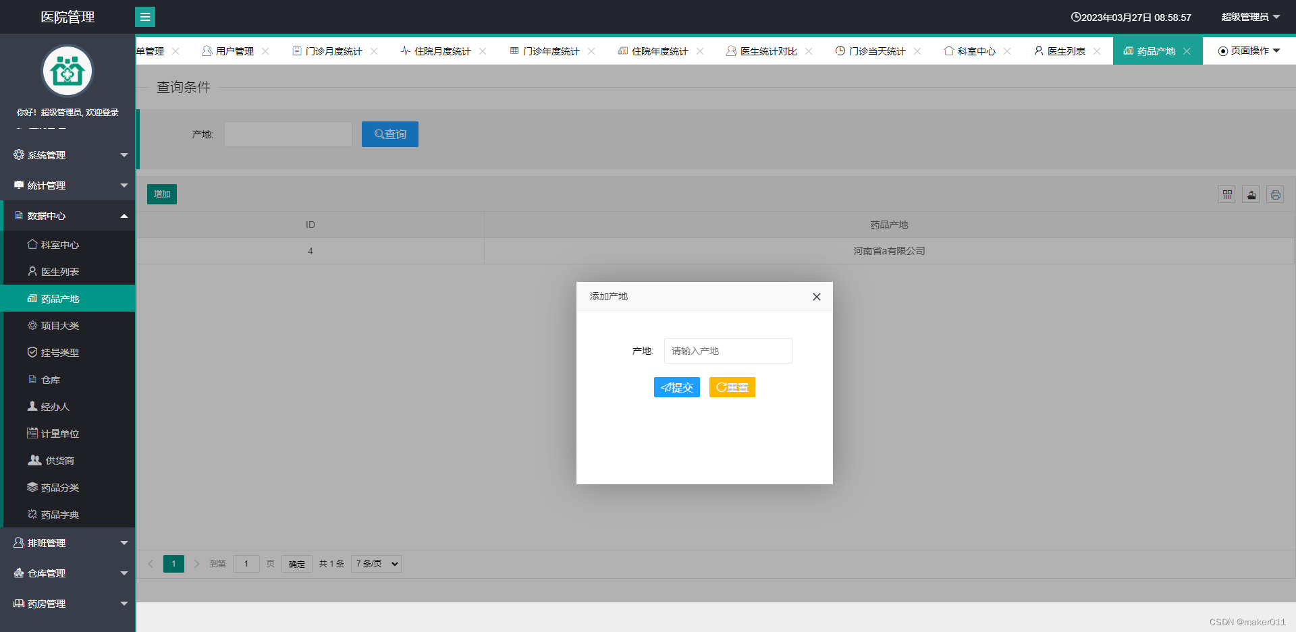The height and width of the screenshot is (632, 1296).
Task: Expand the 药房管理 sidebar menu
Action: pos(69,604)
